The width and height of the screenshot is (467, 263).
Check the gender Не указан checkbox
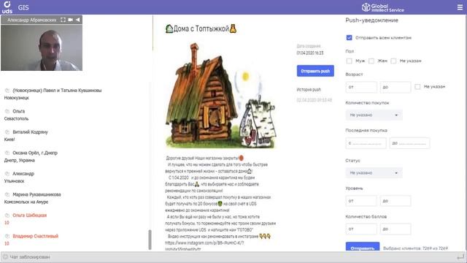click(393, 61)
